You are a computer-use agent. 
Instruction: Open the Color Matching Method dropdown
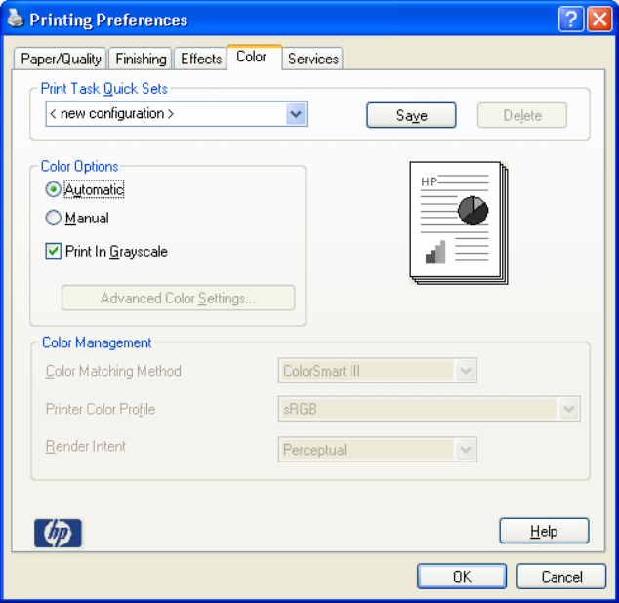click(466, 371)
